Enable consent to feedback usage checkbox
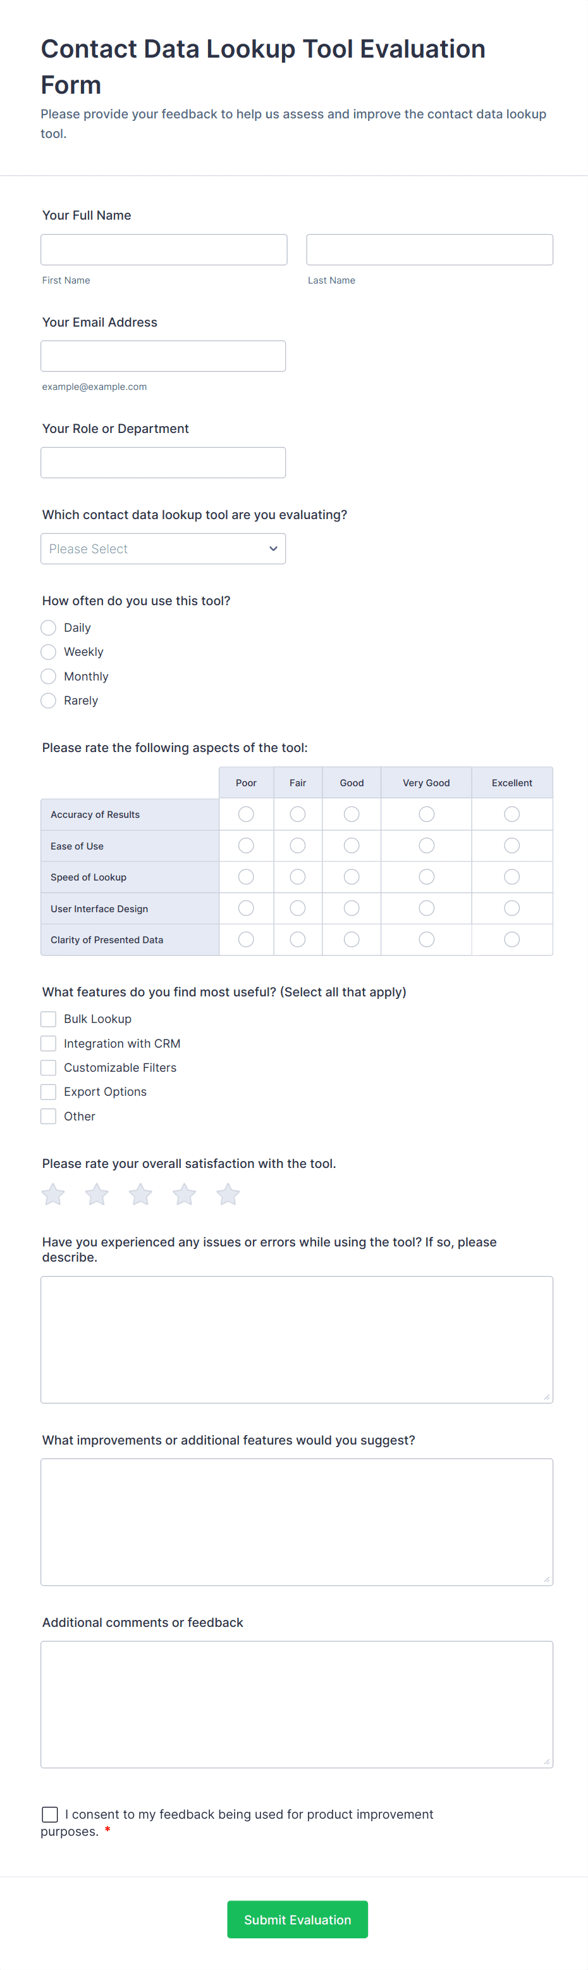 51,1815
